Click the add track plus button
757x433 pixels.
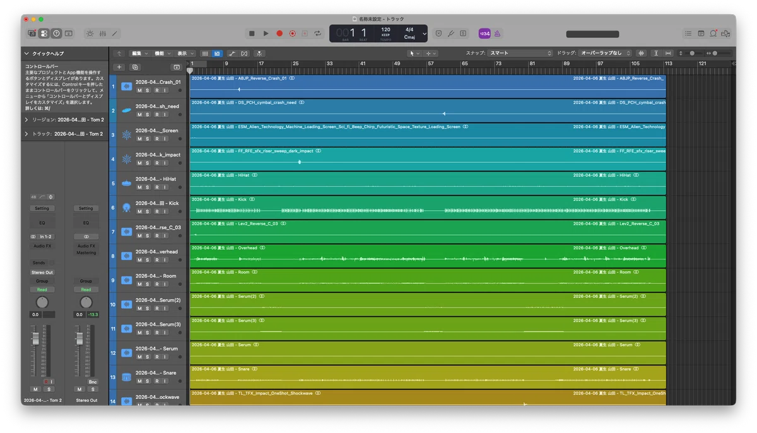(119, 67)
